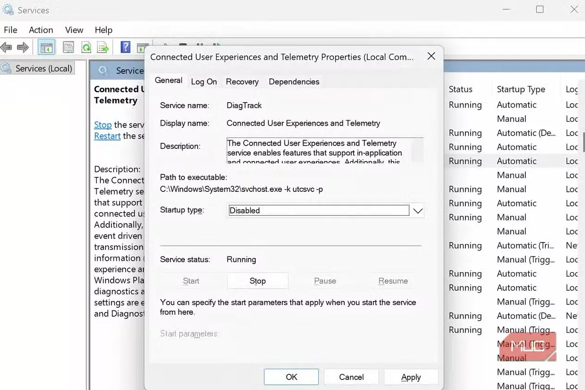Click the Stop button in service status
Viewport: 585px width, 390px height.
coord(257,281)
